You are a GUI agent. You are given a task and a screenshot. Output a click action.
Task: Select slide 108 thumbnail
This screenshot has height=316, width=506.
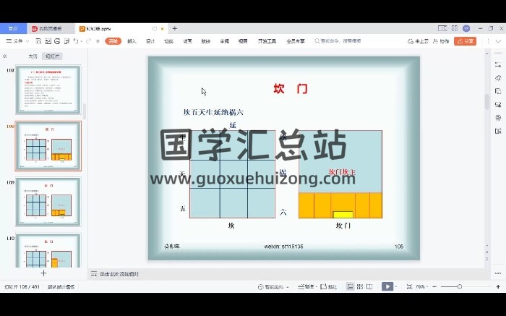(48, 146)
